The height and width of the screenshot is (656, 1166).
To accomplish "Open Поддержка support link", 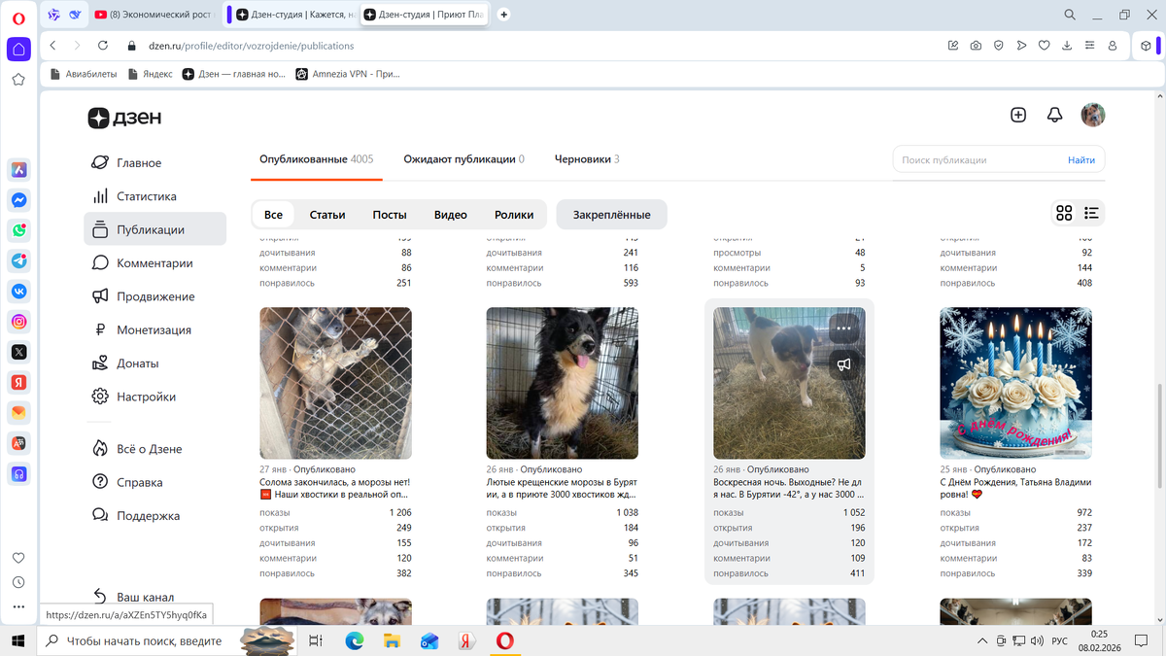I will click(148, 516).
